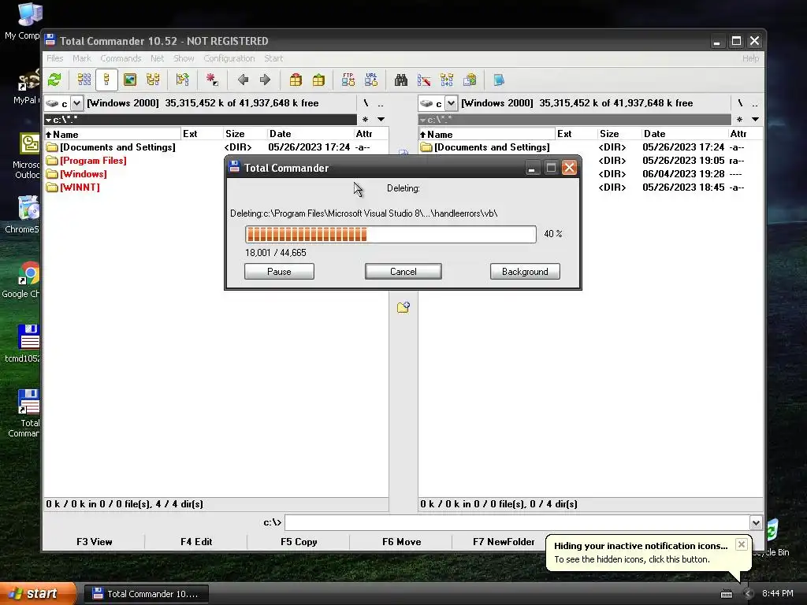Open the Configuration menu

[x=229, y=58]
